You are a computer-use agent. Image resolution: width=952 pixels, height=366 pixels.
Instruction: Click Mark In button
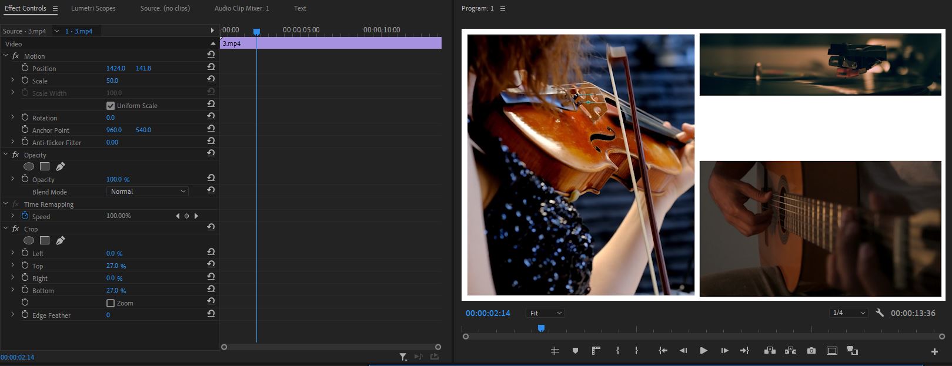coord(617,351)
